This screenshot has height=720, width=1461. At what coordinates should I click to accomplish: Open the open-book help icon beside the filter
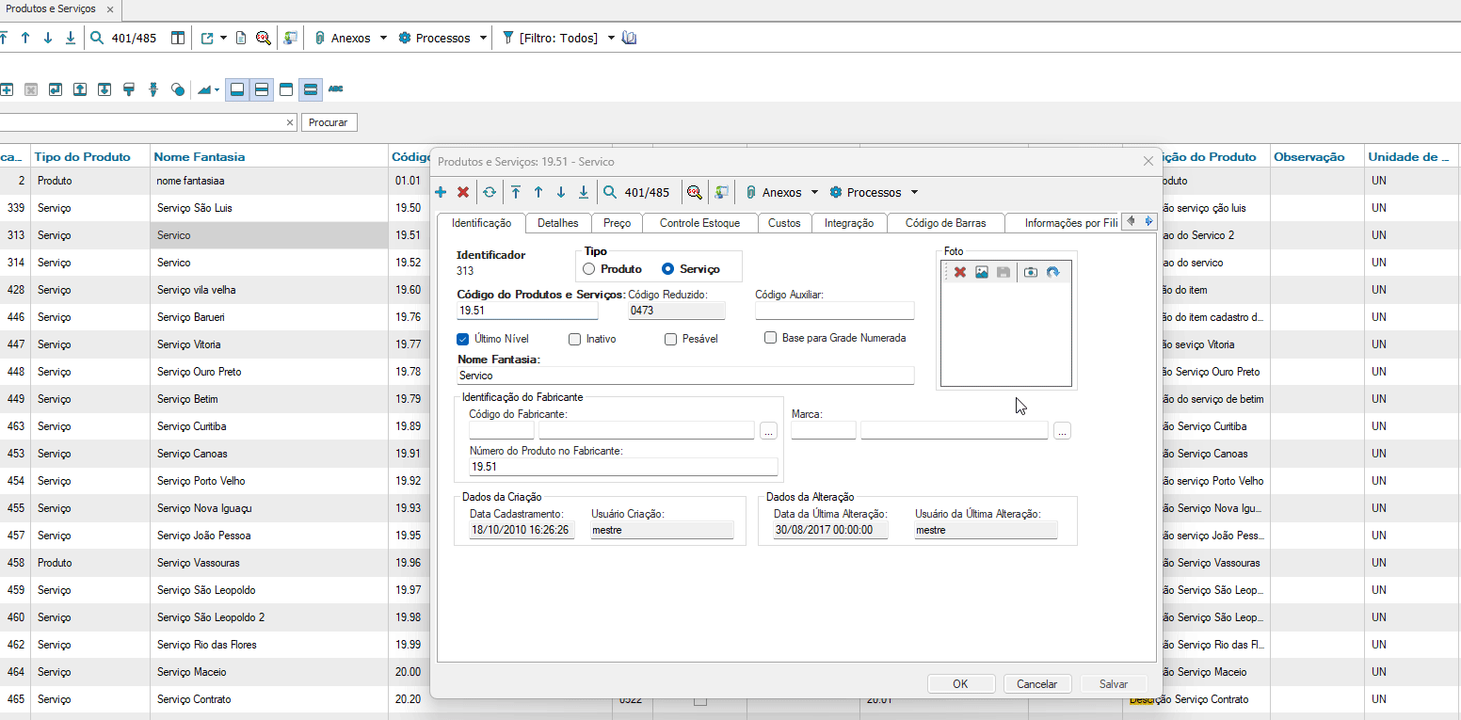click(x=630, y=38)
